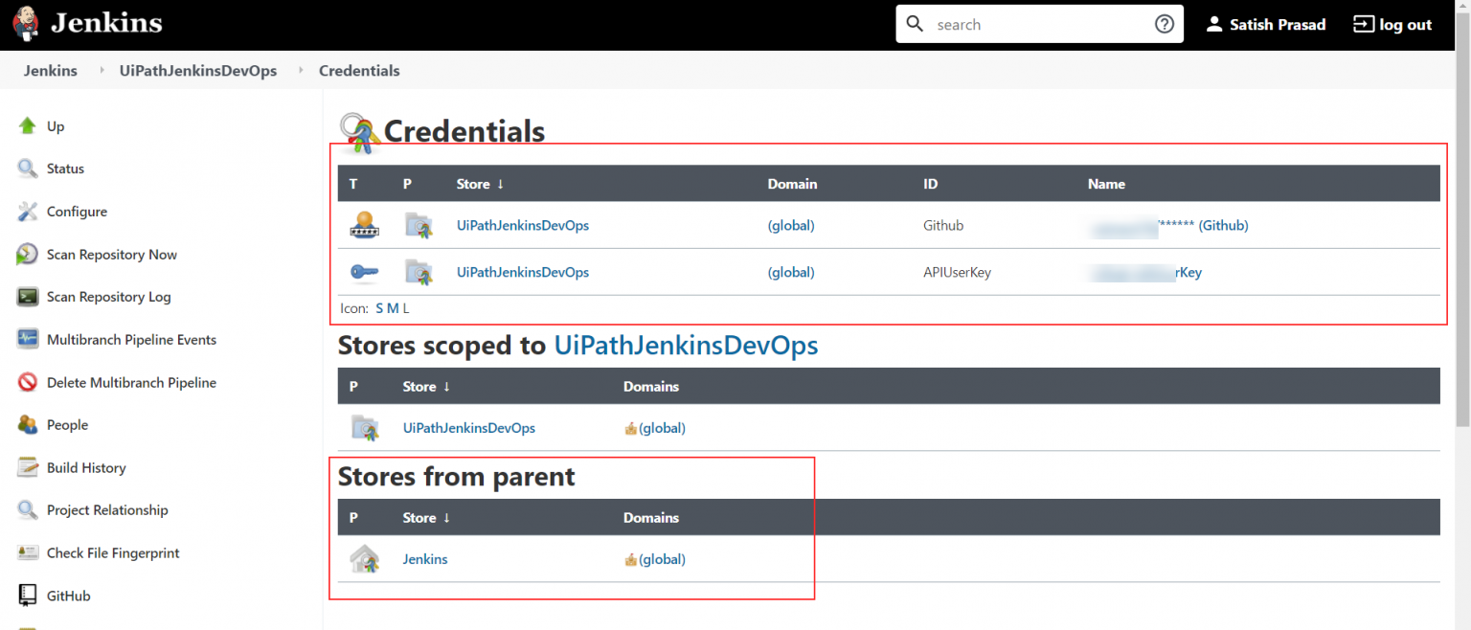The width and height of the screenshot is (1471, 630).
Task: Open the credential name link in the APIUserKey row
Action: pyautogui.click(x=1145, y=273)
